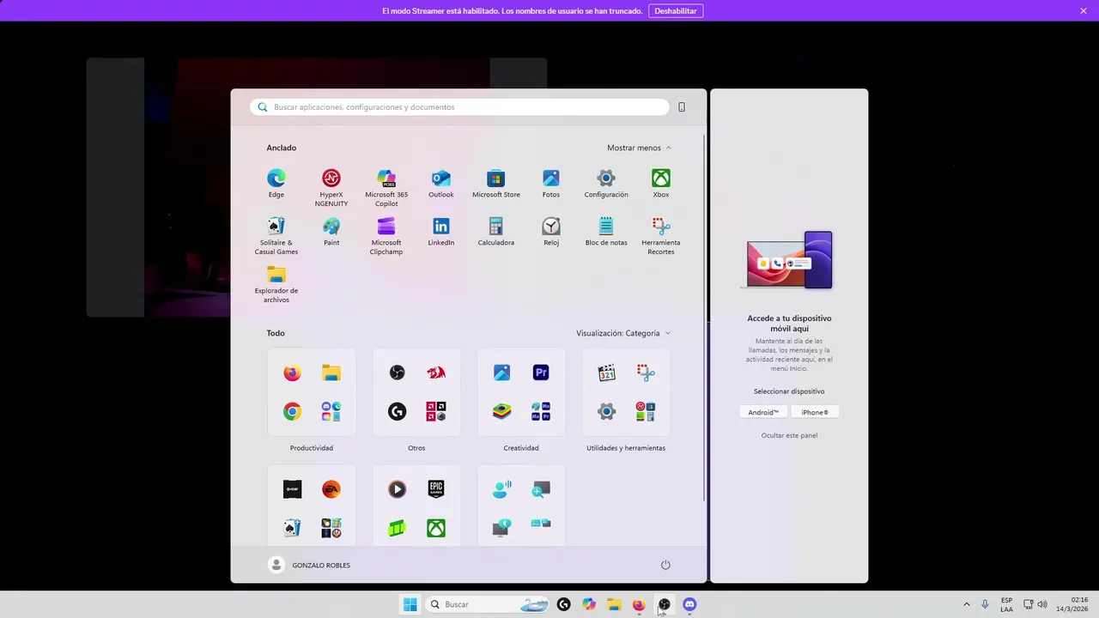Image resolution: width=1099 pixels, height=618 pixels.
Task: Open Microsoft 365 Copilot pinned app
Action: pos(386,187)
